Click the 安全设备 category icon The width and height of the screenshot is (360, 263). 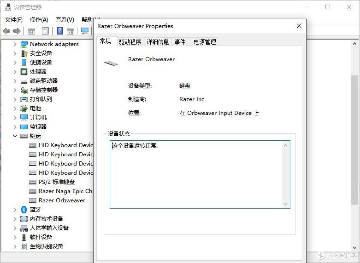24,54
